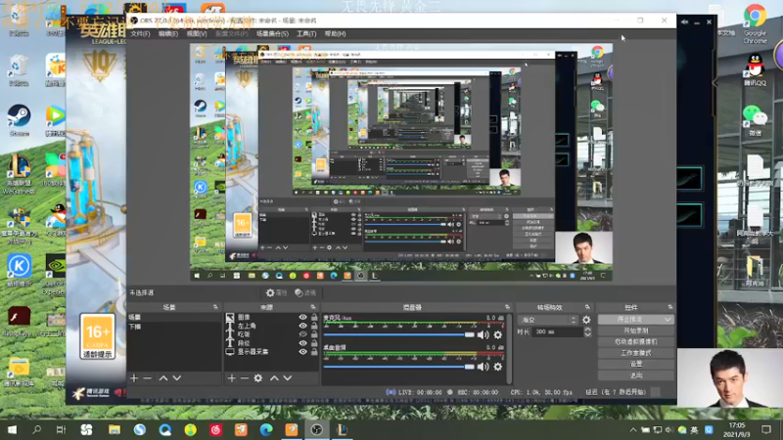Toggle the lock on the 显示器采集 source
The image size is (783, 440).
coord(314,352)
